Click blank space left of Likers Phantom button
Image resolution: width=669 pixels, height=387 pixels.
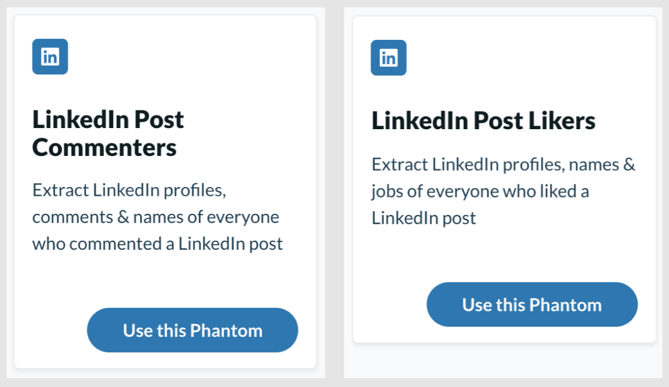[x=387, y=304]
